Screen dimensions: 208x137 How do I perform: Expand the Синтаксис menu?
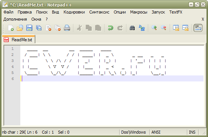tap(99, 12)
